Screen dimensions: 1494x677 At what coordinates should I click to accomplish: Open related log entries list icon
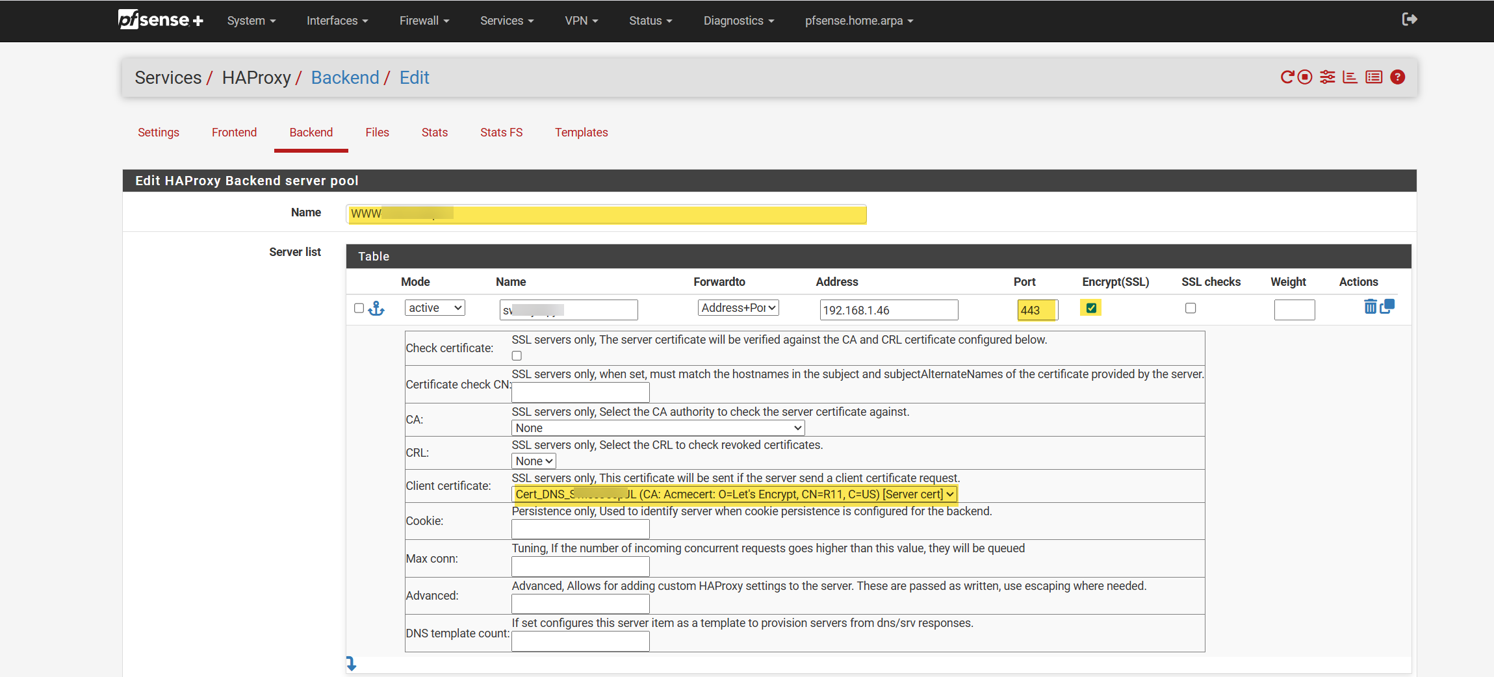click(1374, 77)
